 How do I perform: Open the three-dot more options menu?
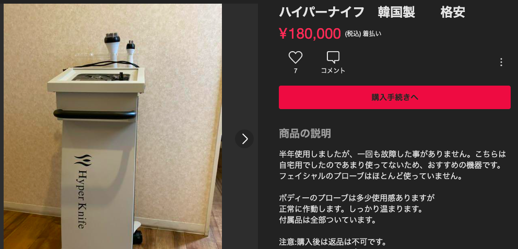click(501, 62)
